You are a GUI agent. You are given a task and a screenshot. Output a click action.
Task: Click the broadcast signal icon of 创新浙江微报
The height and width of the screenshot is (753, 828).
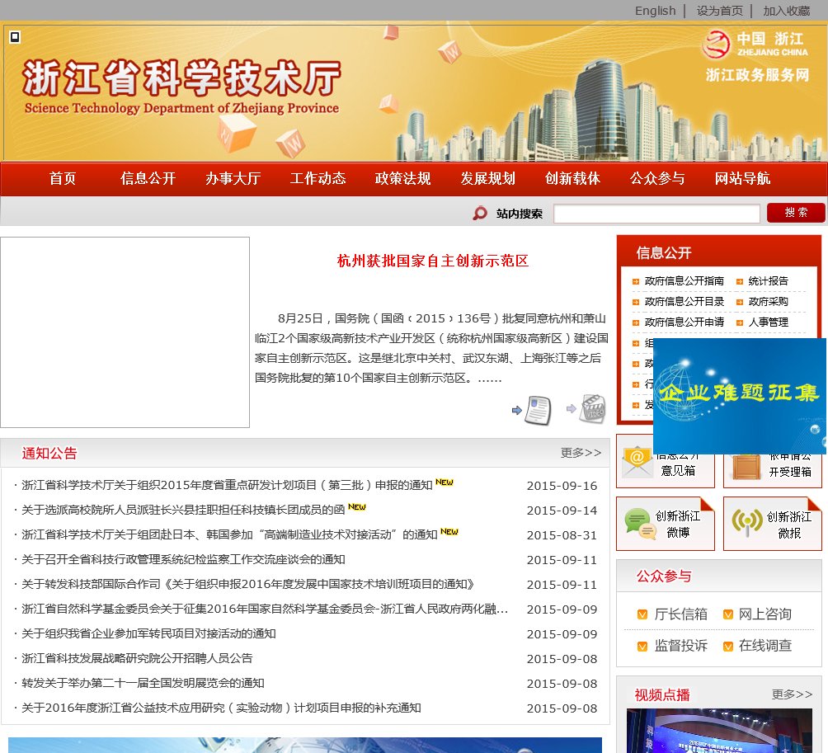tap(746, 522)
